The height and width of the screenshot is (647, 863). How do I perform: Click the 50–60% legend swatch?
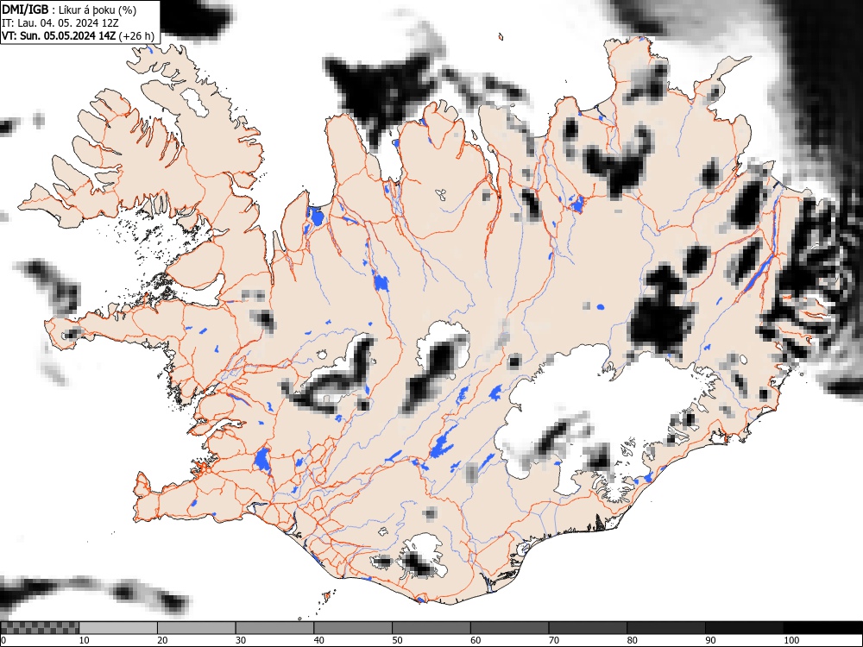point(431,628)
